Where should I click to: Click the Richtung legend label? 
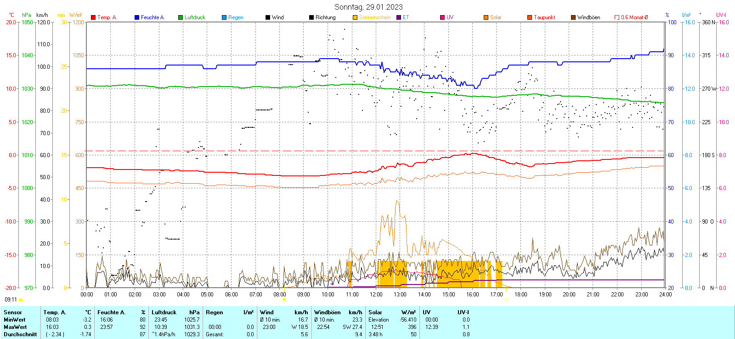pyautogui.click(x=325, y=17)
